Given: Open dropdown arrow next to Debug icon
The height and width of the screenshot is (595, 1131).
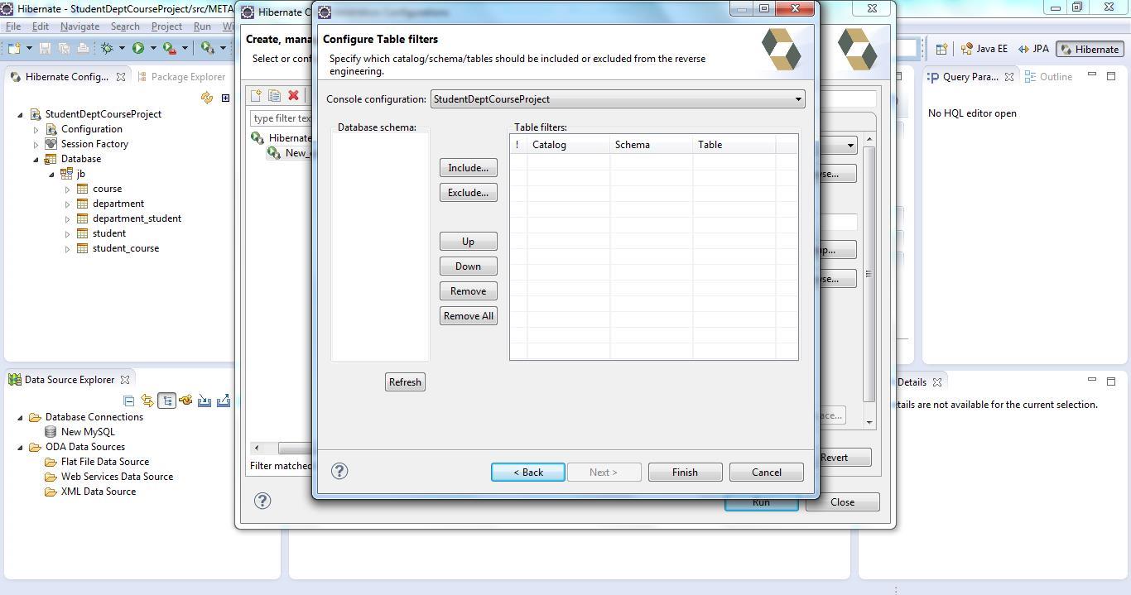Looking at the screenshot, I should point(122,48).
